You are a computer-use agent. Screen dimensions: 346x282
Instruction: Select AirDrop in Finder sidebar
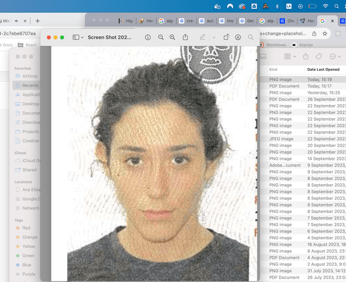pyautogui.click(x=26, y=76)
